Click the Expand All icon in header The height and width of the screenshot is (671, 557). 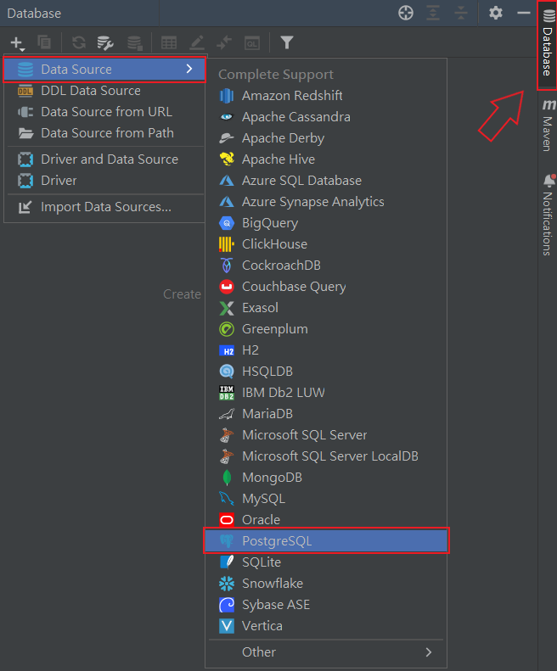pyautogui.click(x=433, y=13)
